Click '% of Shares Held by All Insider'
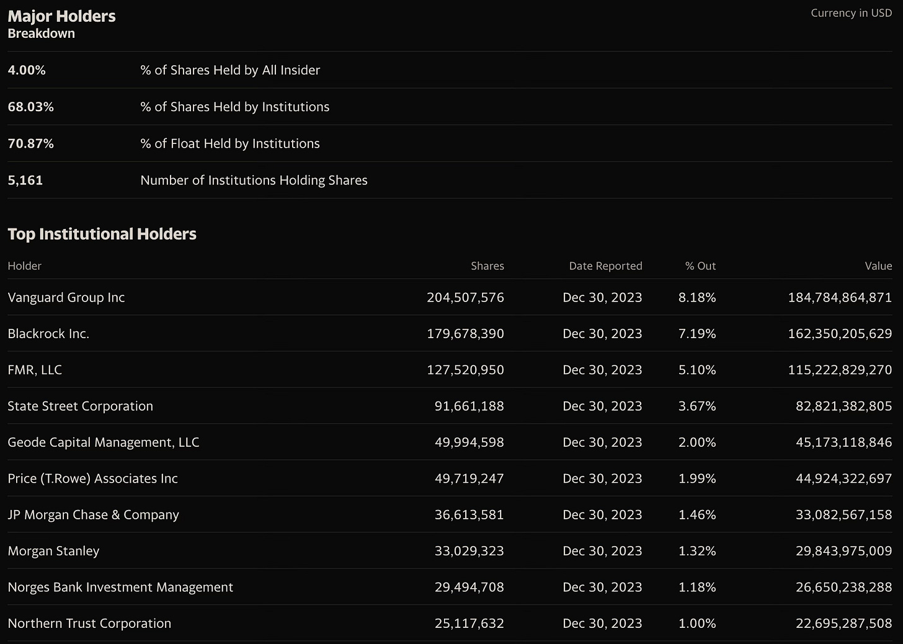 (x=230, y=70)
